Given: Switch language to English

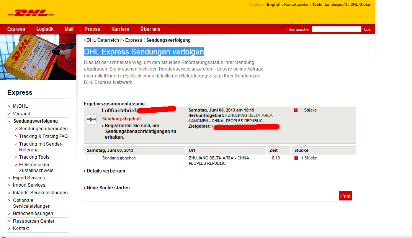Looking at the screenshot, I should 273,5.
